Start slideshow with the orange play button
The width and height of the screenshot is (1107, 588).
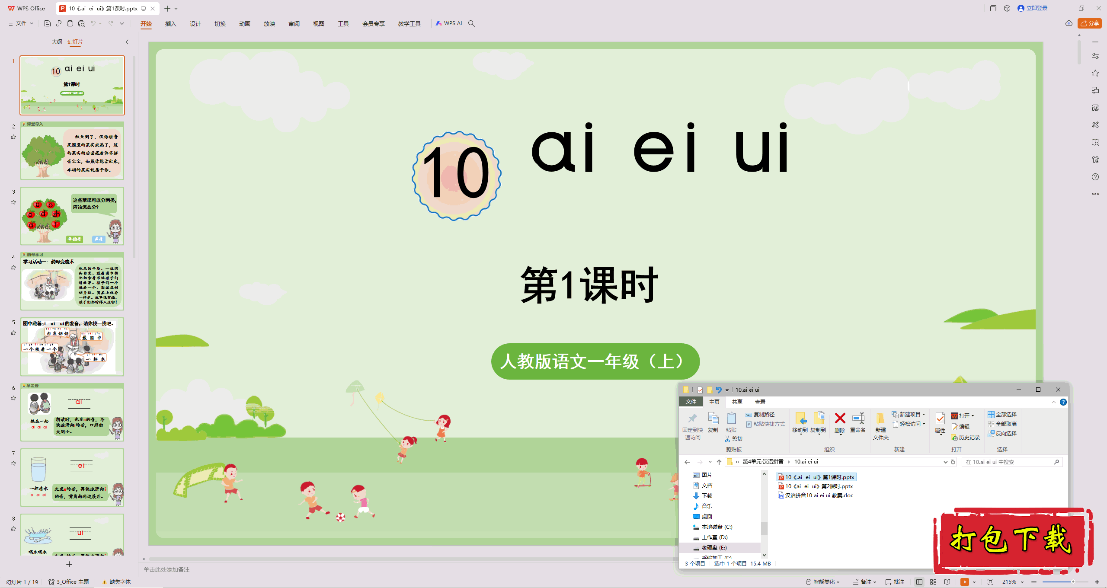965,582
